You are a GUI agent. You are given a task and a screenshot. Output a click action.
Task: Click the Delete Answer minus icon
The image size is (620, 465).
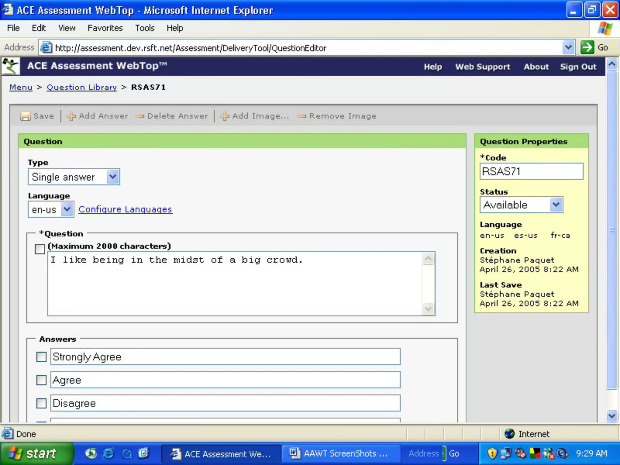point(140,116)
